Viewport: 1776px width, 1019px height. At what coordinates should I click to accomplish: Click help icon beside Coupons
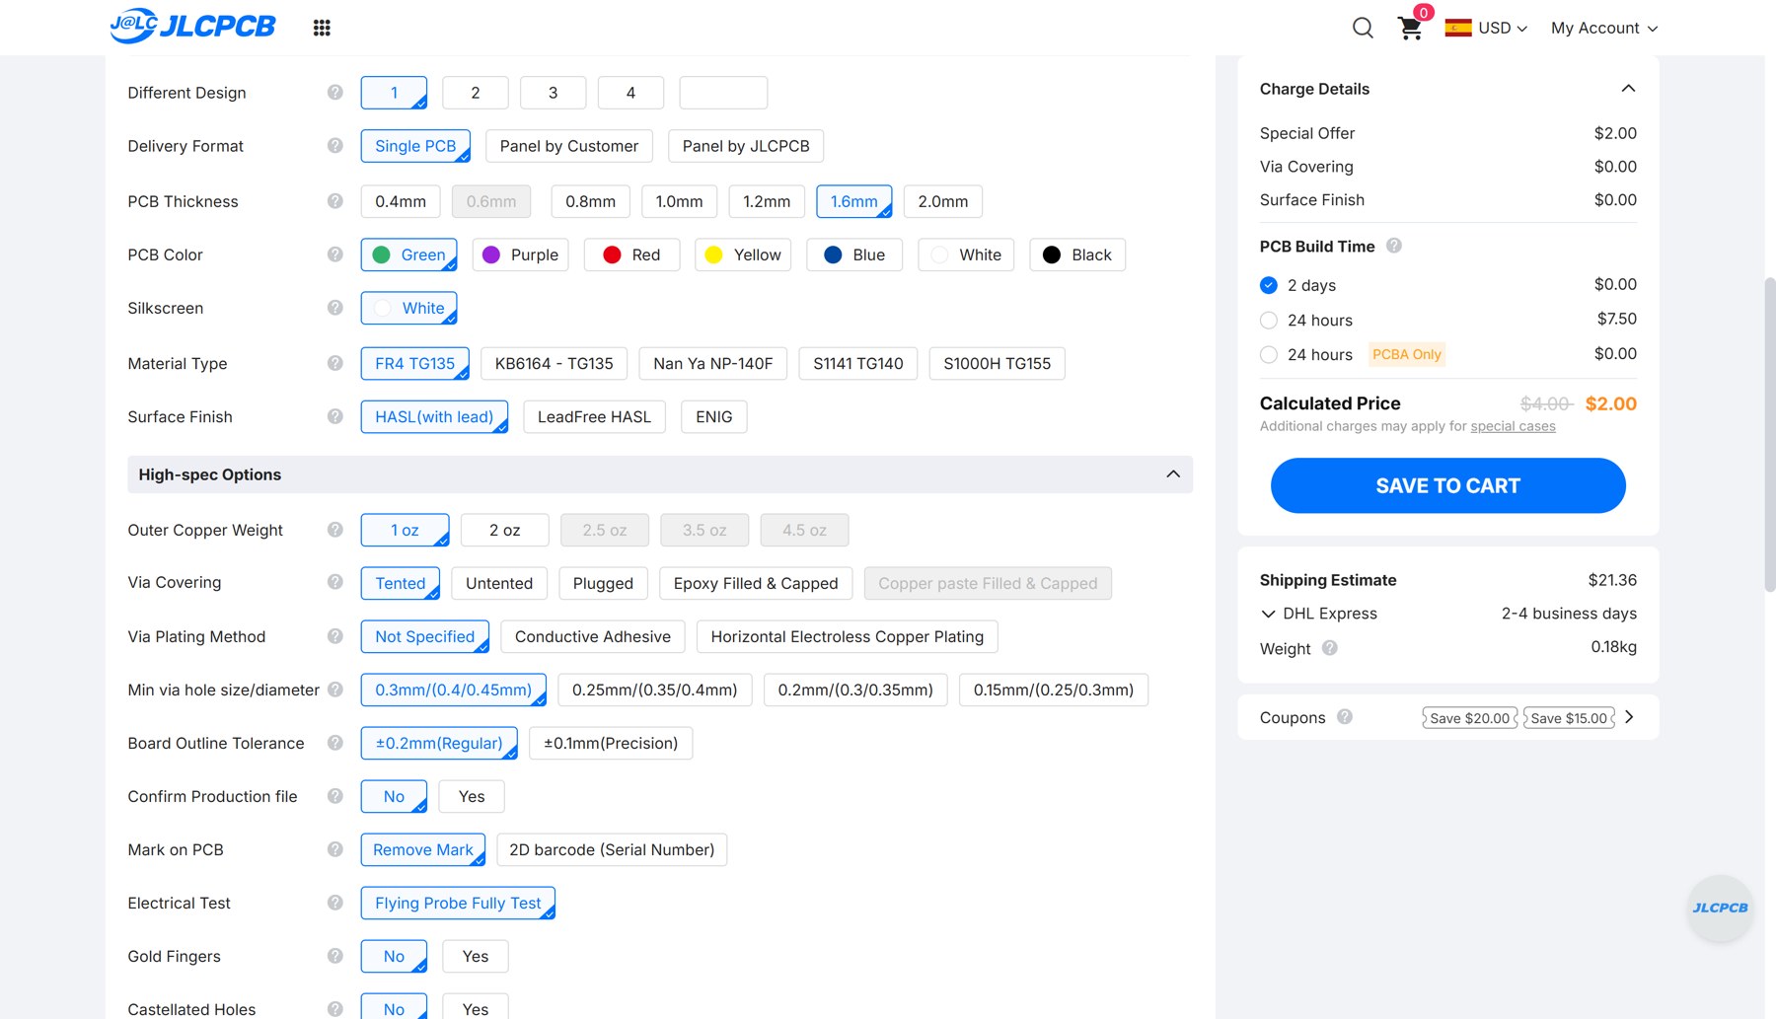click(1345, 717)
